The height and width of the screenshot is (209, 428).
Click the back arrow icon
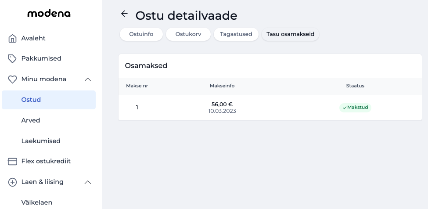(124, 14)
